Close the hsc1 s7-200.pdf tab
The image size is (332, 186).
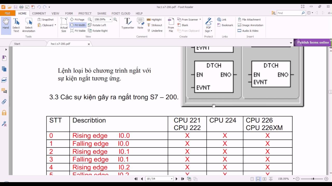(89, 44)
